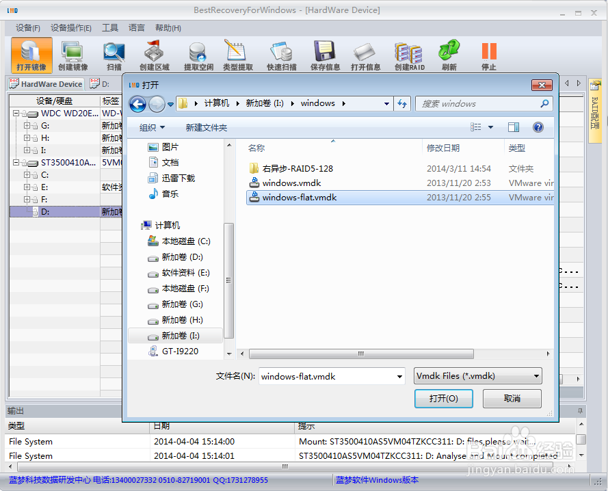Toggle the preview pane icon

click(514, 127)
